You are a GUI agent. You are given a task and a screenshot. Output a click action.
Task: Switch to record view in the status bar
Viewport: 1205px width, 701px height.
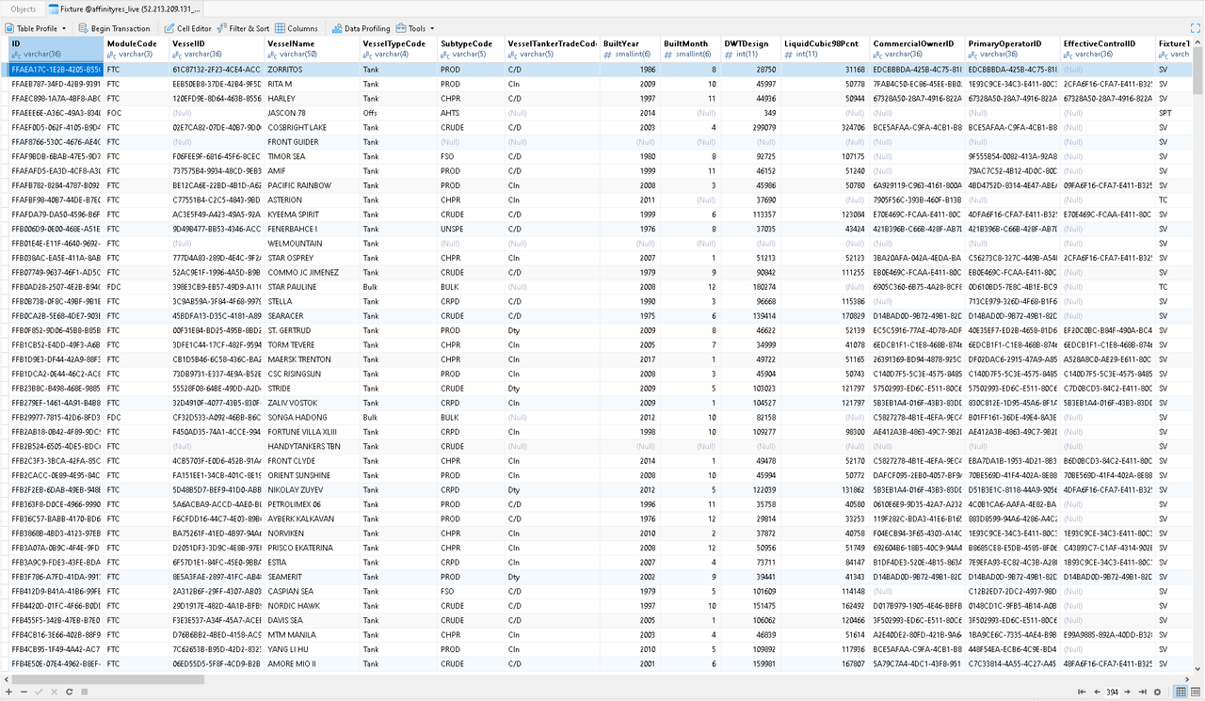click(1196, 693)
